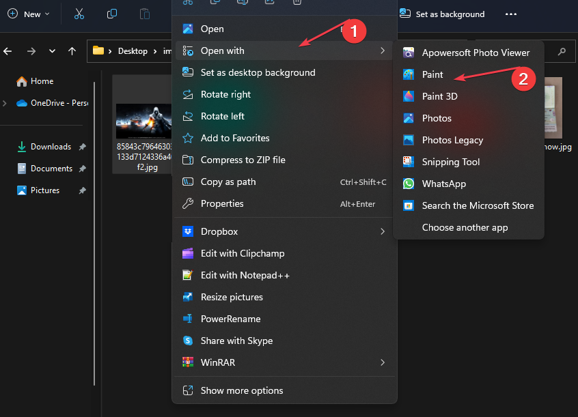This screenshot has width=578, height=417.
Task: Open the New item dropdown in the toolbar
Action: pos(29,14)
